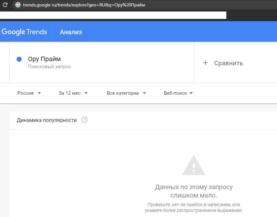Viewport: 277px width, 217px height.
Task: Click help icon next to Динамика популярности
Action: tap(84, 120)
